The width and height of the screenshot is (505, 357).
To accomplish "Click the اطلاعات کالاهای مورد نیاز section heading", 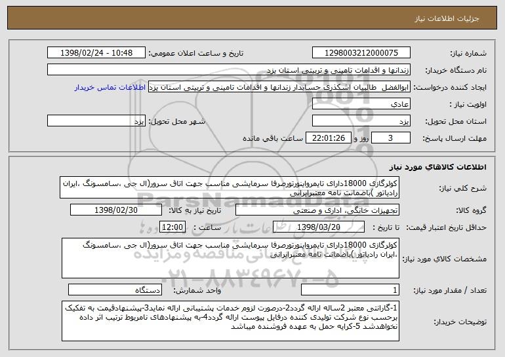I will tap(437, 167).
